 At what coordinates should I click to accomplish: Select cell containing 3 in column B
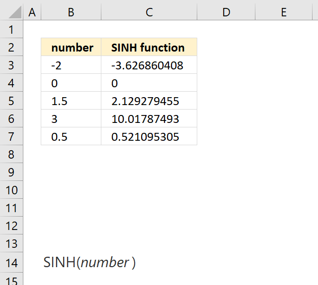pos(71,118)
